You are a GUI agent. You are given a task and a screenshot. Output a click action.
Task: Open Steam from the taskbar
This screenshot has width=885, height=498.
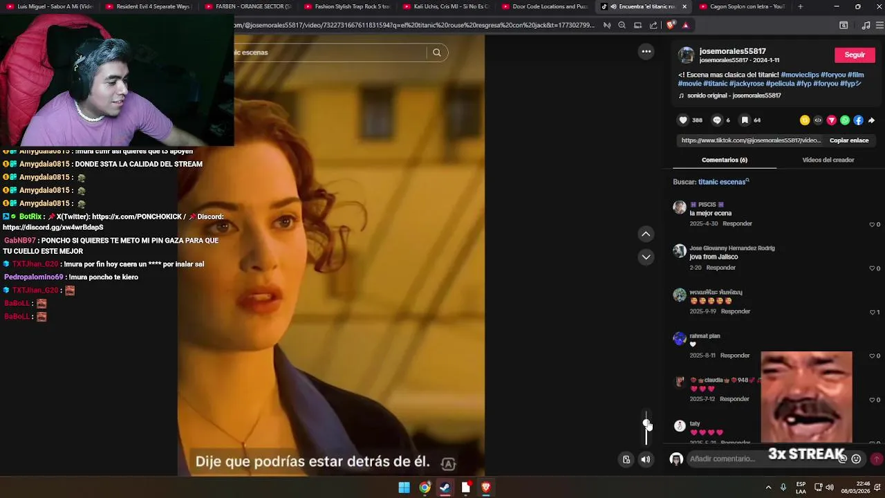(x=445, y=488)
